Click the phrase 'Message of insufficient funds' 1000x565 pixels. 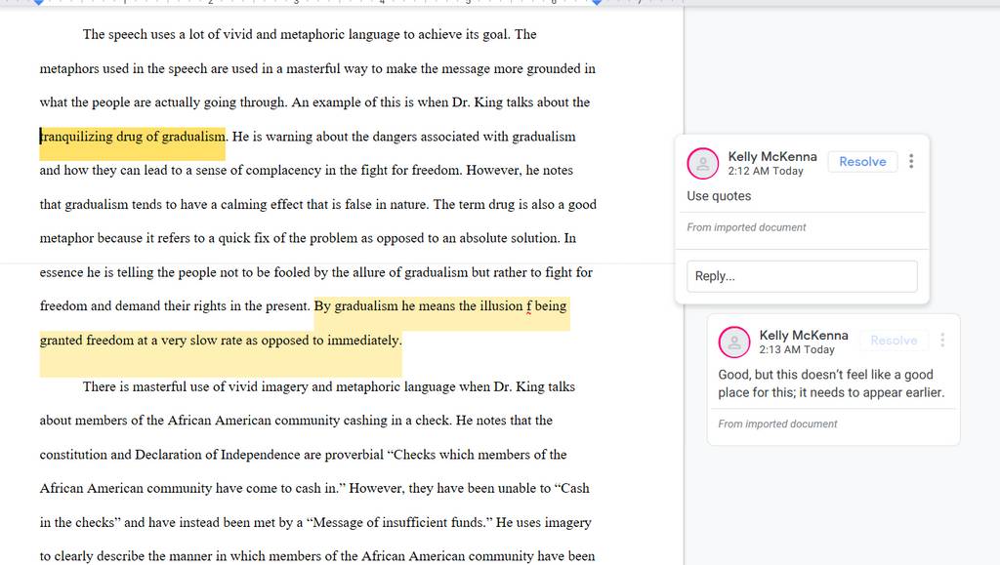coord(398,523)
